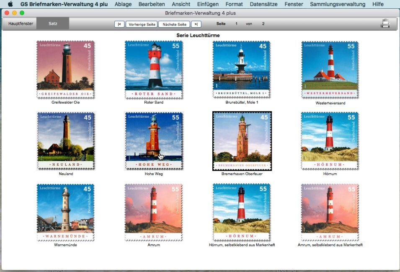Open the Einfügen menu
The width and height of the screenshot is (400, 272).
coord(208,4)
